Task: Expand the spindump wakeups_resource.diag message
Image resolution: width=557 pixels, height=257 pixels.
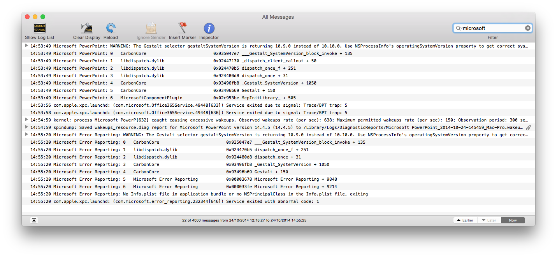Action: click(x=26, y=127)
